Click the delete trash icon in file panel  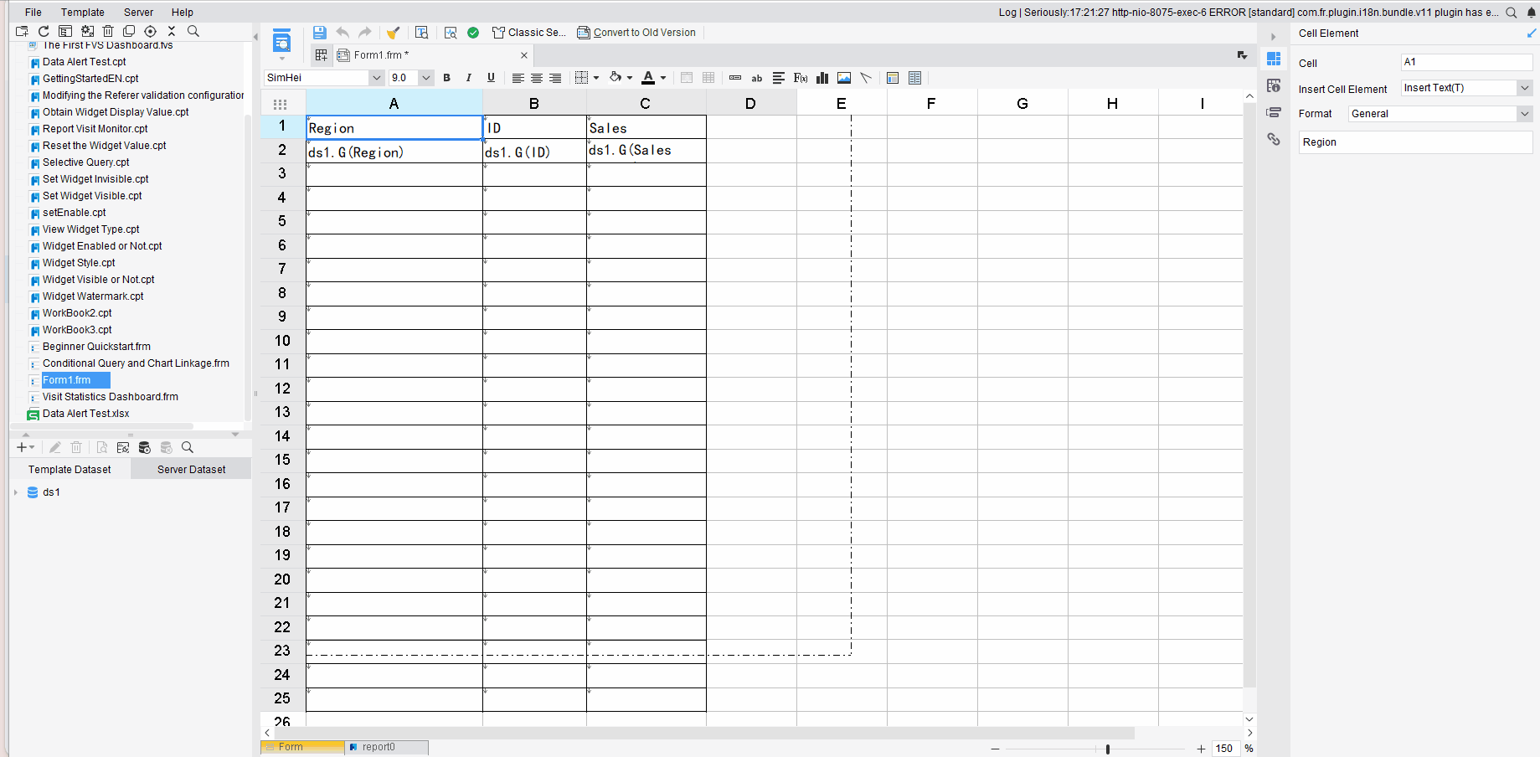(x=108, y=31)
